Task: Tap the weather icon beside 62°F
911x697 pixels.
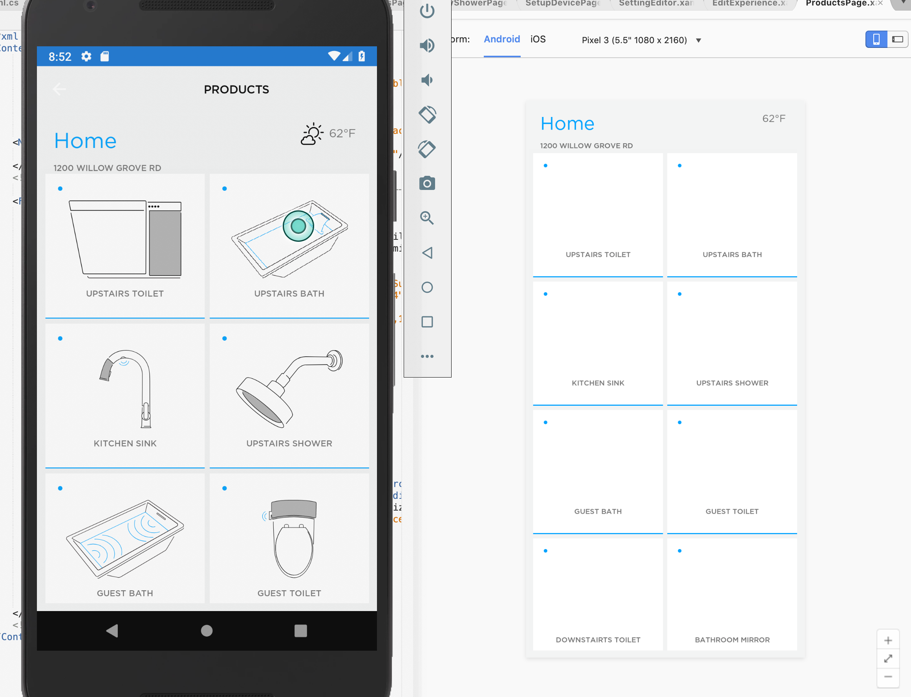Action: coord(312,133)
